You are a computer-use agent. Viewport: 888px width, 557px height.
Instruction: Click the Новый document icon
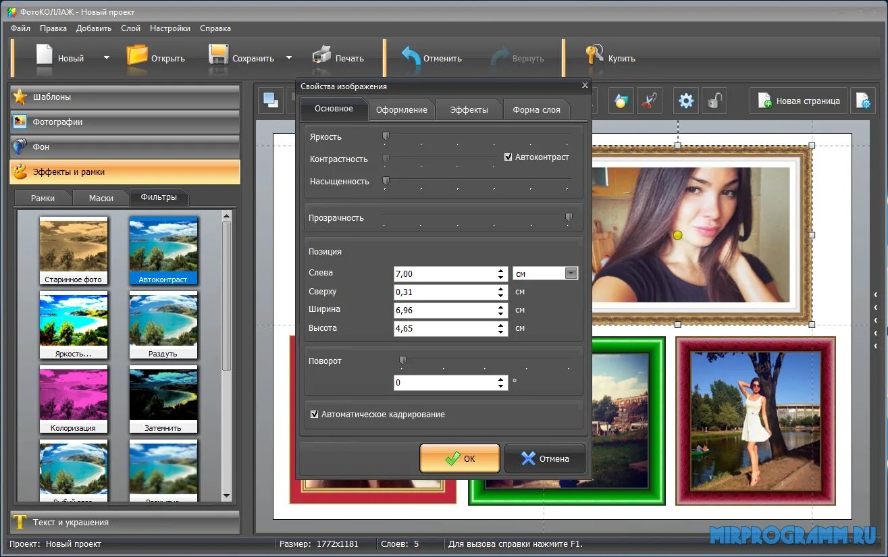coord(45,55)
